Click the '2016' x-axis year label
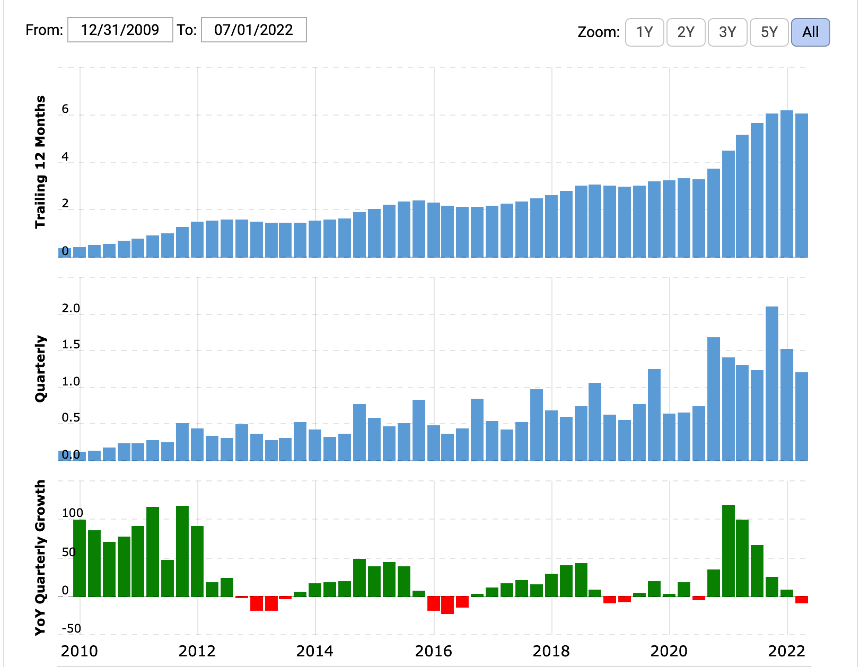Viewport: 860px width, 667px height. pyautogui.click(x=433, y=651)
